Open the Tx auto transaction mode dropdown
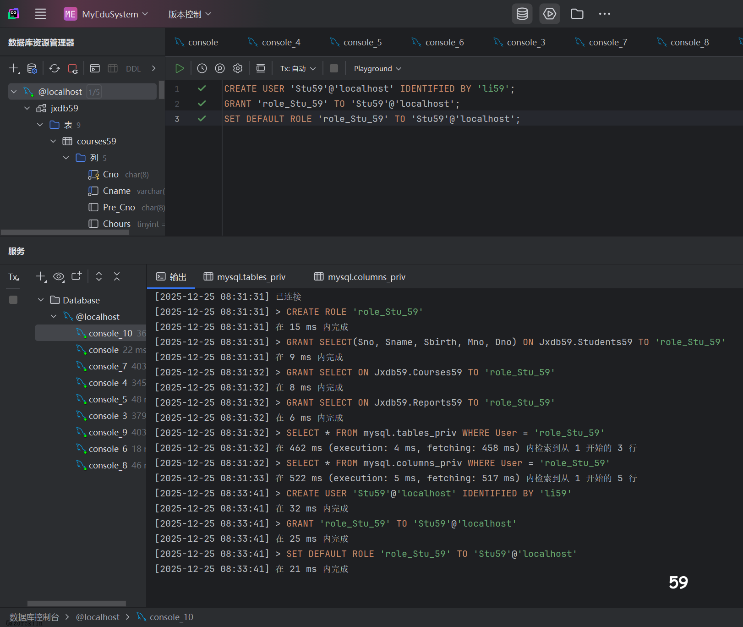743x627 pixels. point(298,68)
